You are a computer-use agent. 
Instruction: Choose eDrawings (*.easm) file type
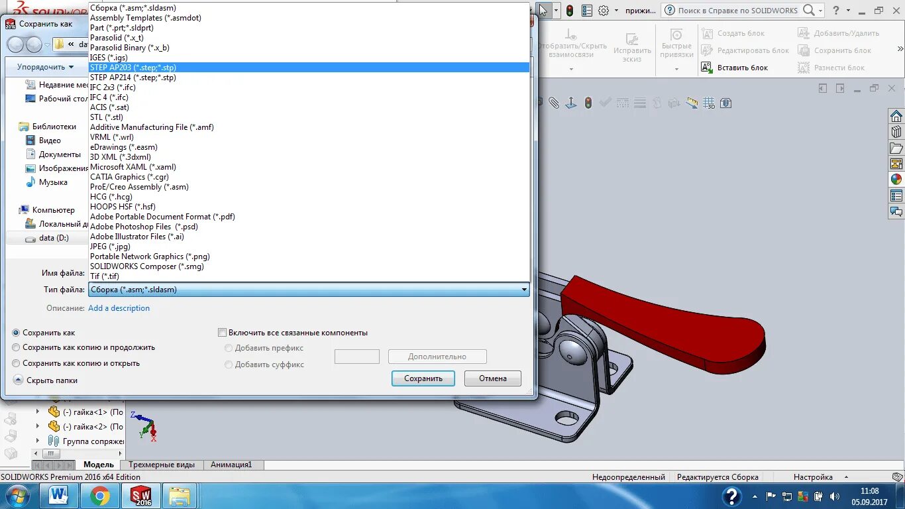(x=309, y=147)
